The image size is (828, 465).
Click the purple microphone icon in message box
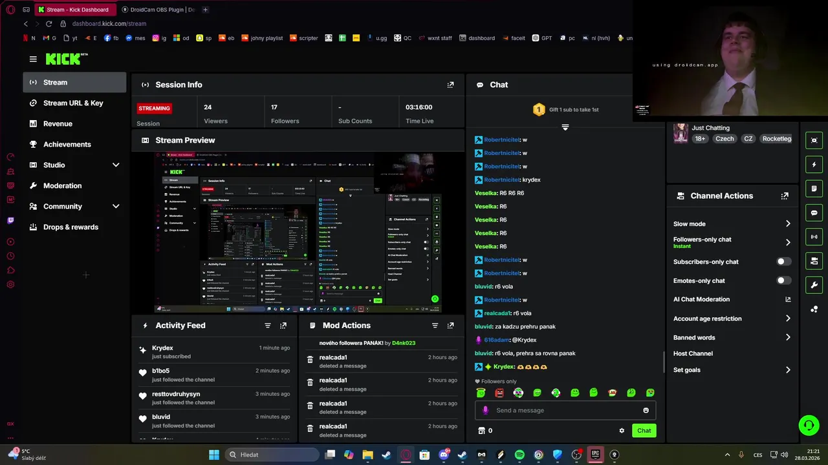(x=486, y=410)
